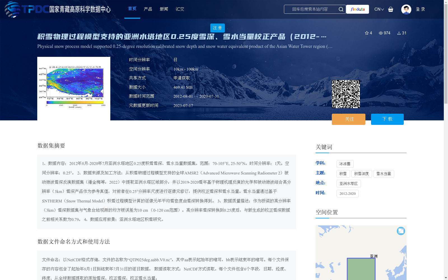Click the English dataset subtitle text
The height and width of the screenshot is (280, 448).
tap(185, 46)
